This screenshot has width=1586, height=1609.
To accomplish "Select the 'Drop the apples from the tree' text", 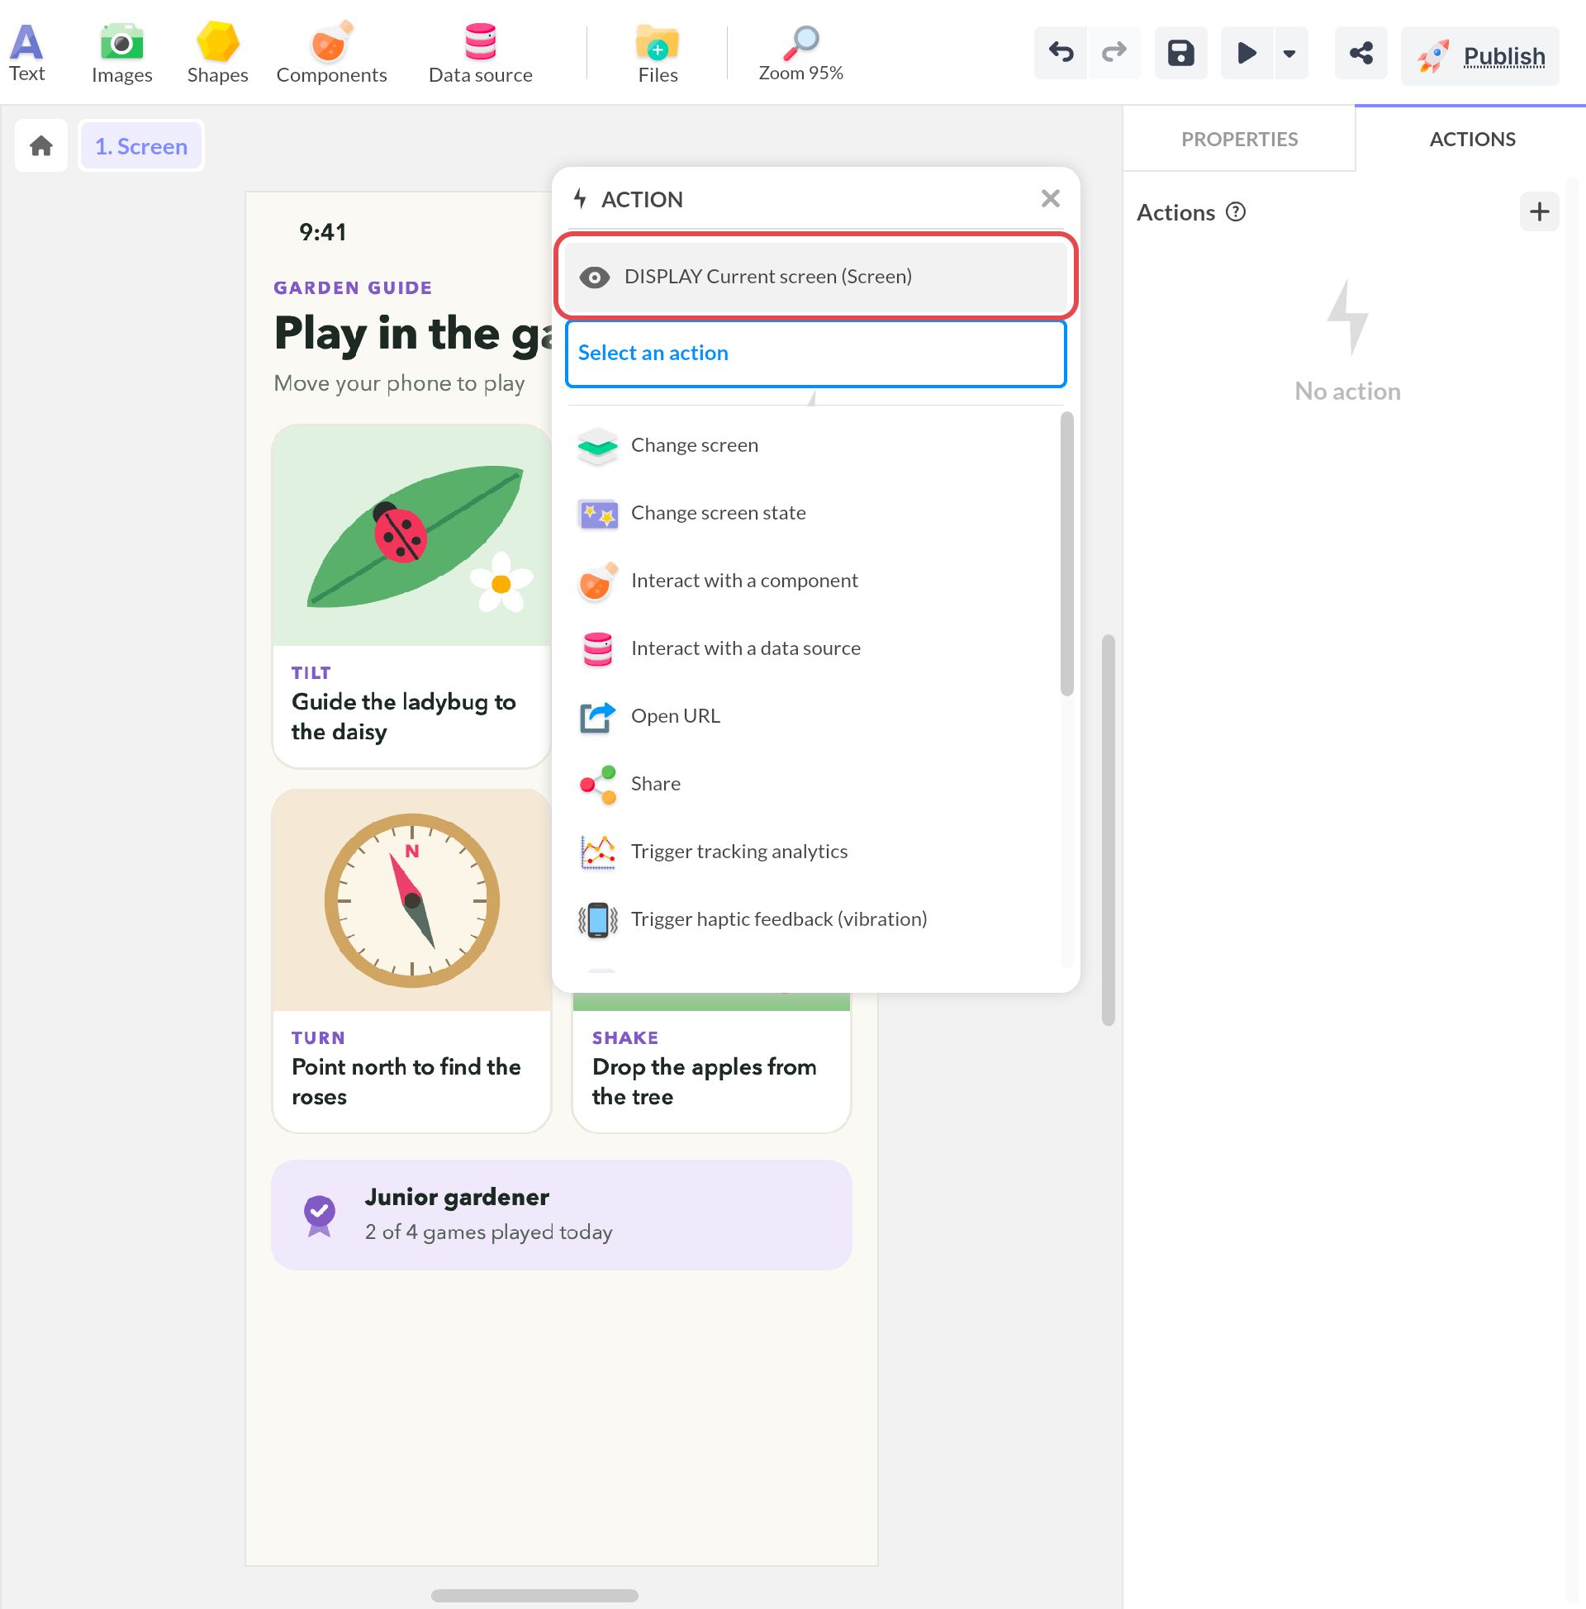I will point(704,1081).
